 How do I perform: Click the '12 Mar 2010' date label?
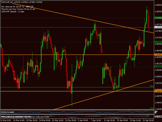(x=6, y=120)
